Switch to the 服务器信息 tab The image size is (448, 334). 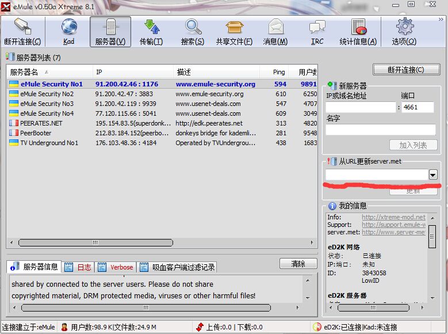pyautogui.click(x=34, y=267)
